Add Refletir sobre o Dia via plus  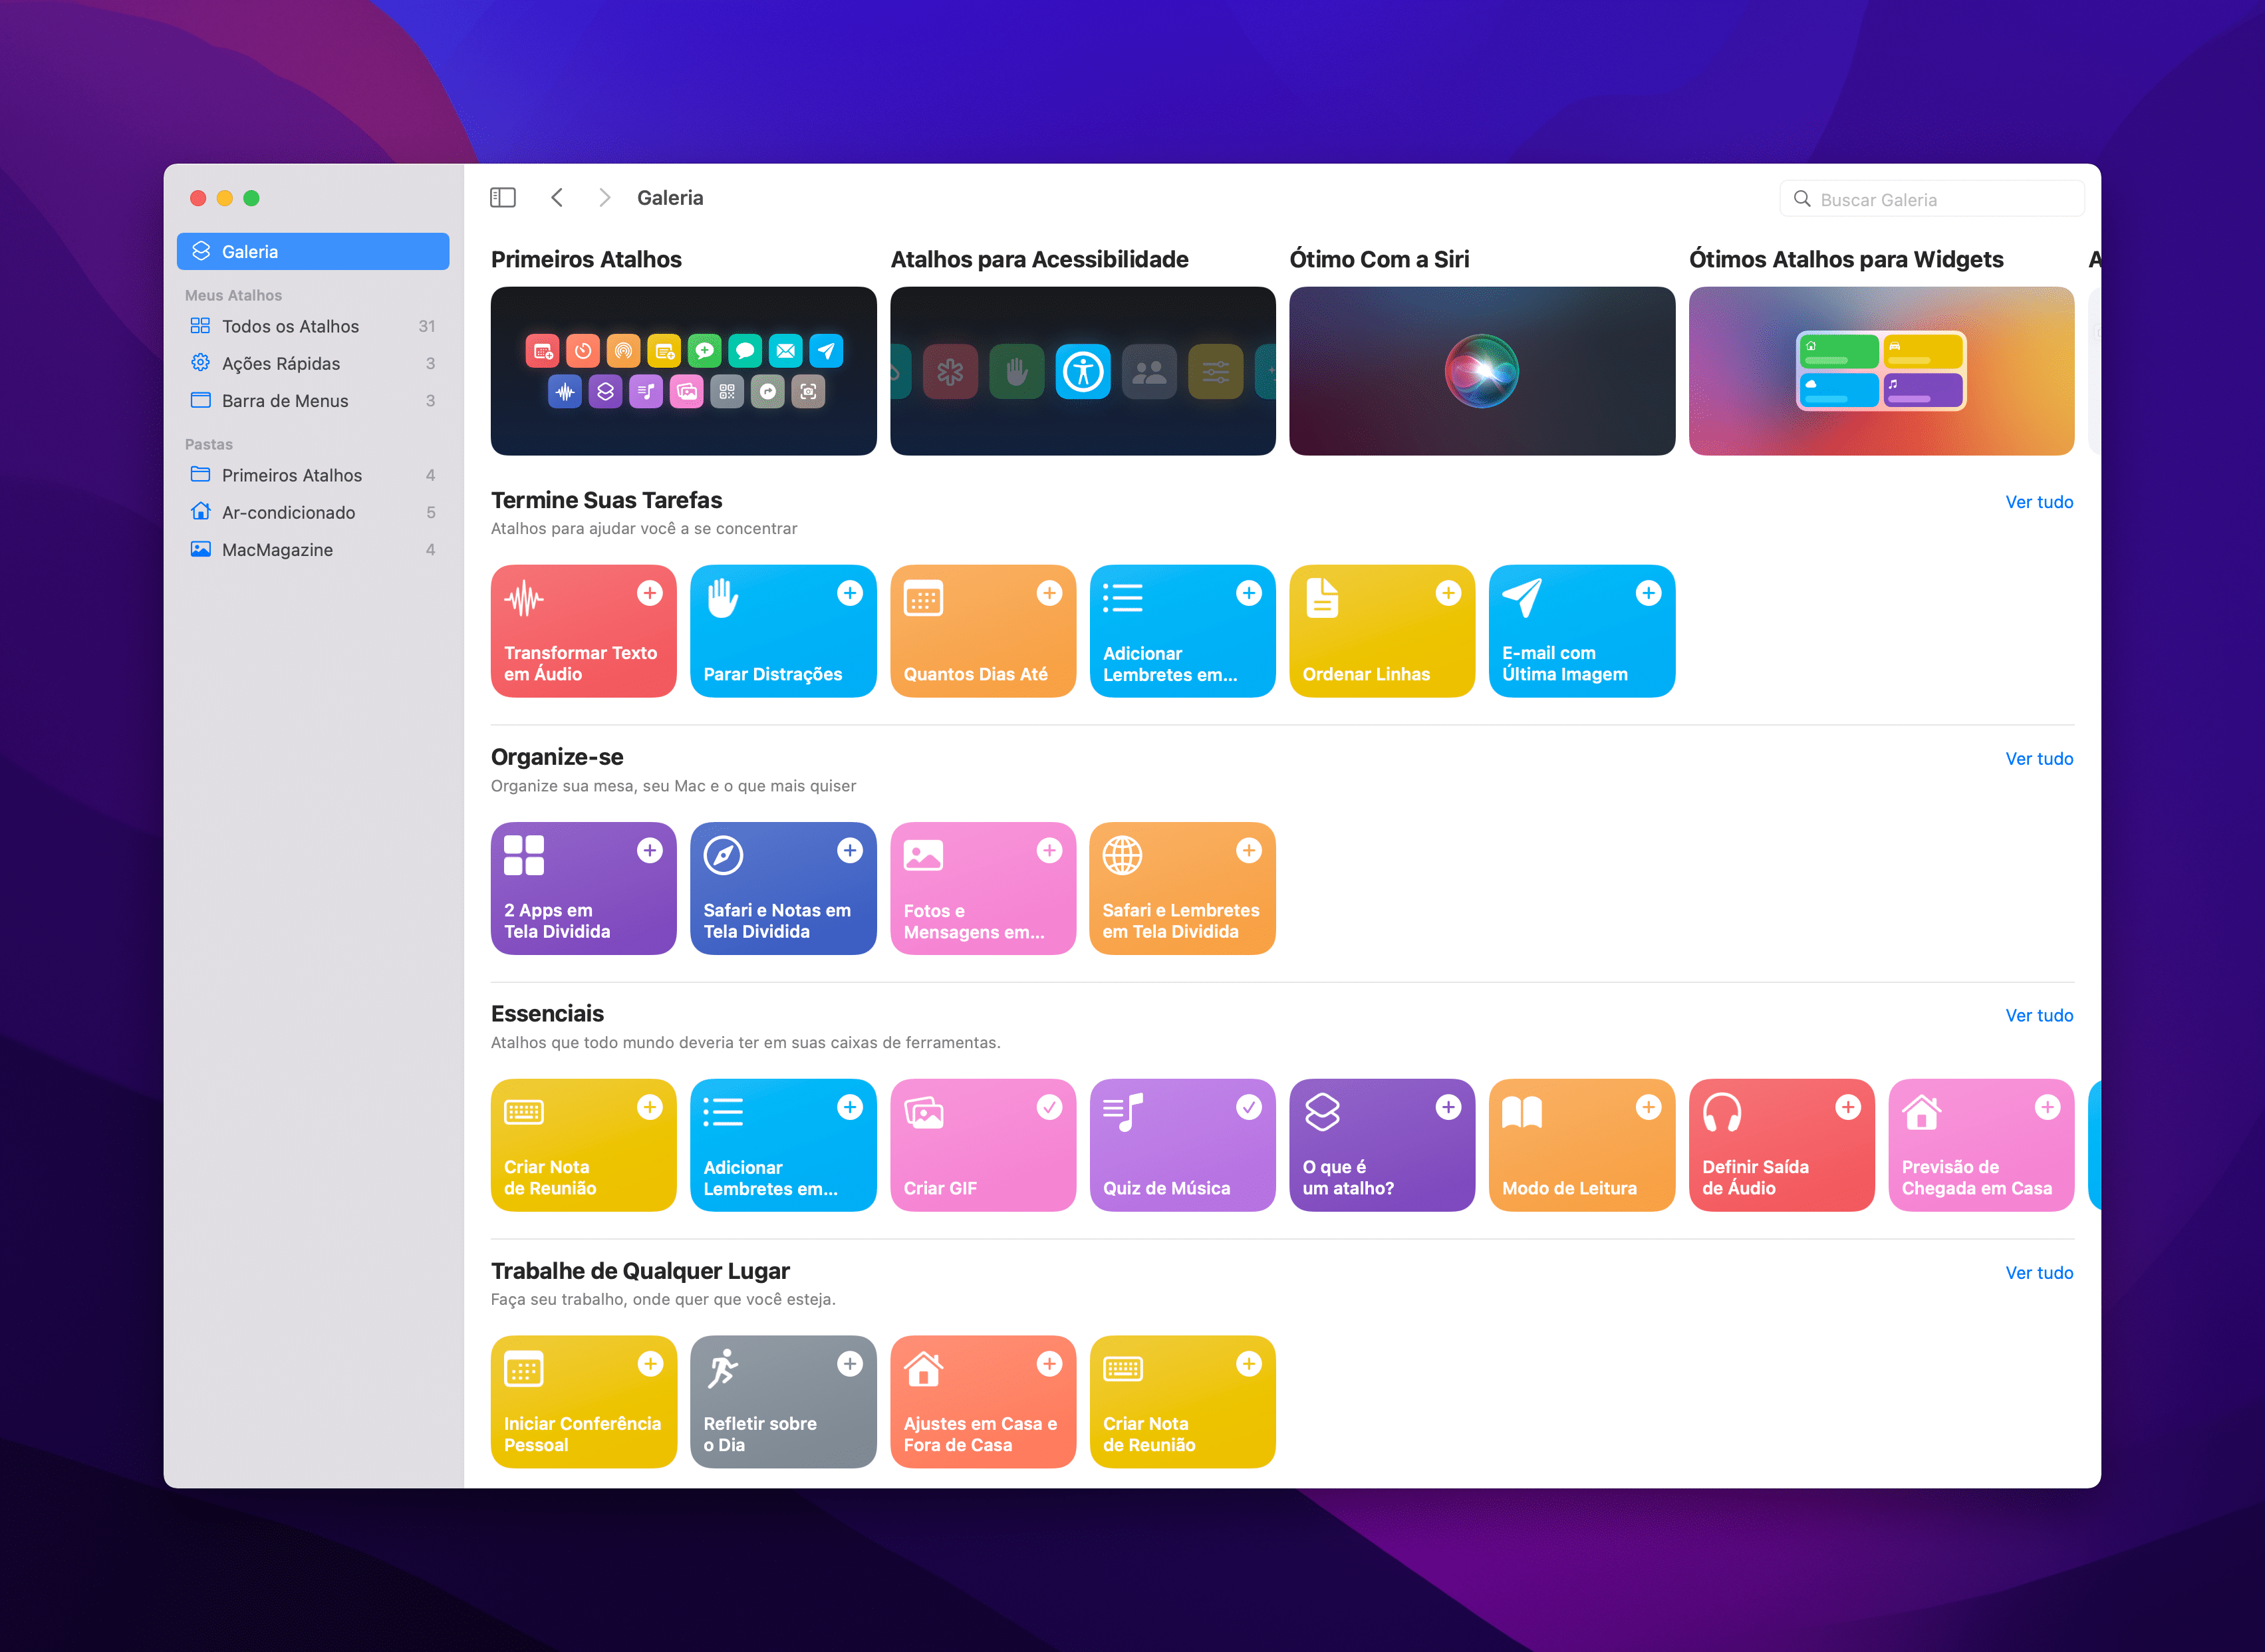coord(850,1364)
